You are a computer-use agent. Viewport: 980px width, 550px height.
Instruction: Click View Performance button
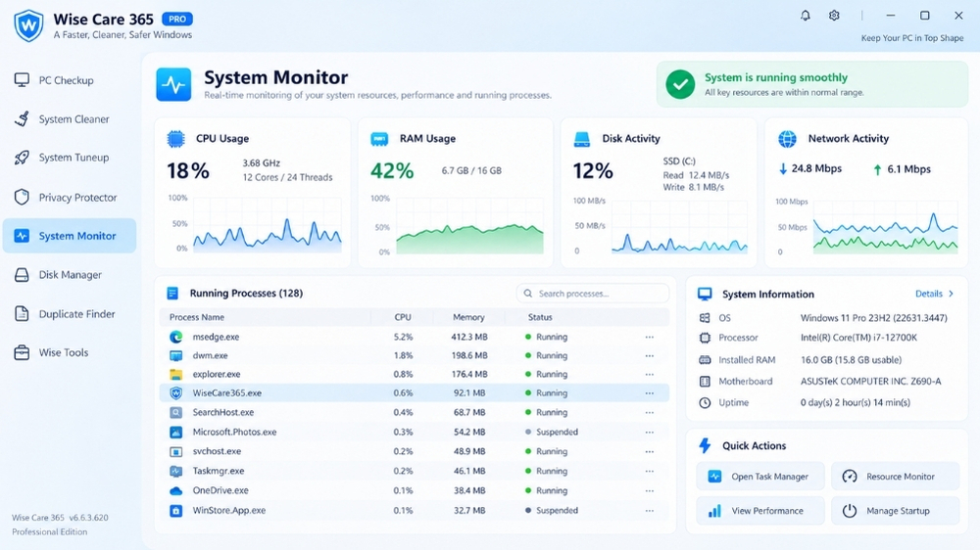pos(760,511)
